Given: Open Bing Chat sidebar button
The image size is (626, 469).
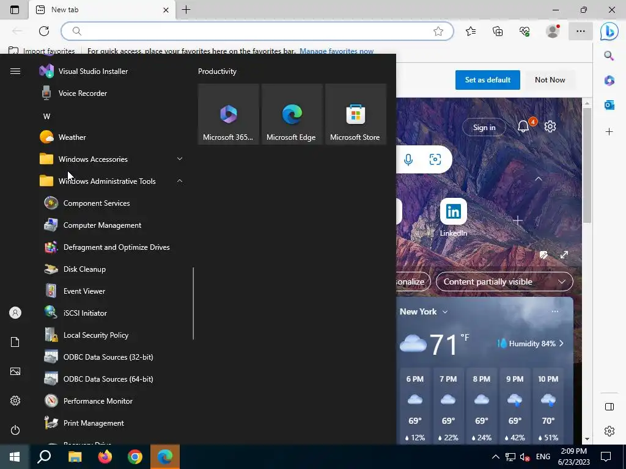Looking at the screenshot, I should pos(609,31).
